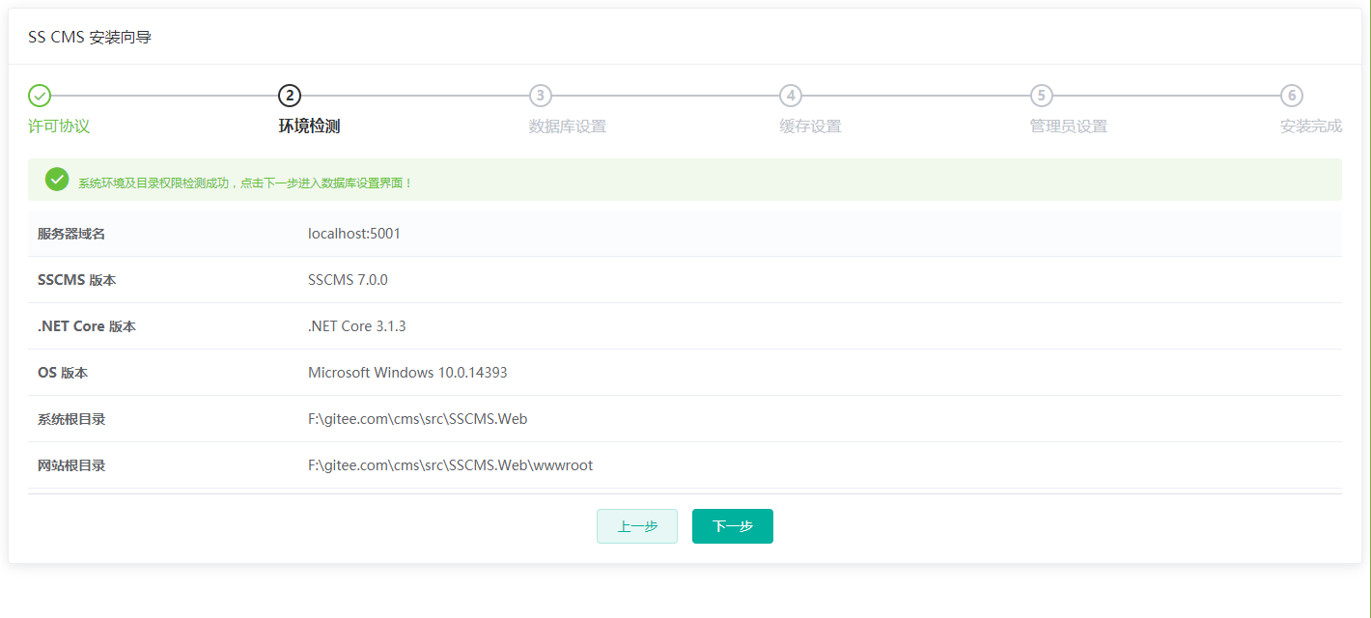Viewport: 1371px width, 618px height.
Task: Click the 上一步 button
Action: click(x=637, y=526)
